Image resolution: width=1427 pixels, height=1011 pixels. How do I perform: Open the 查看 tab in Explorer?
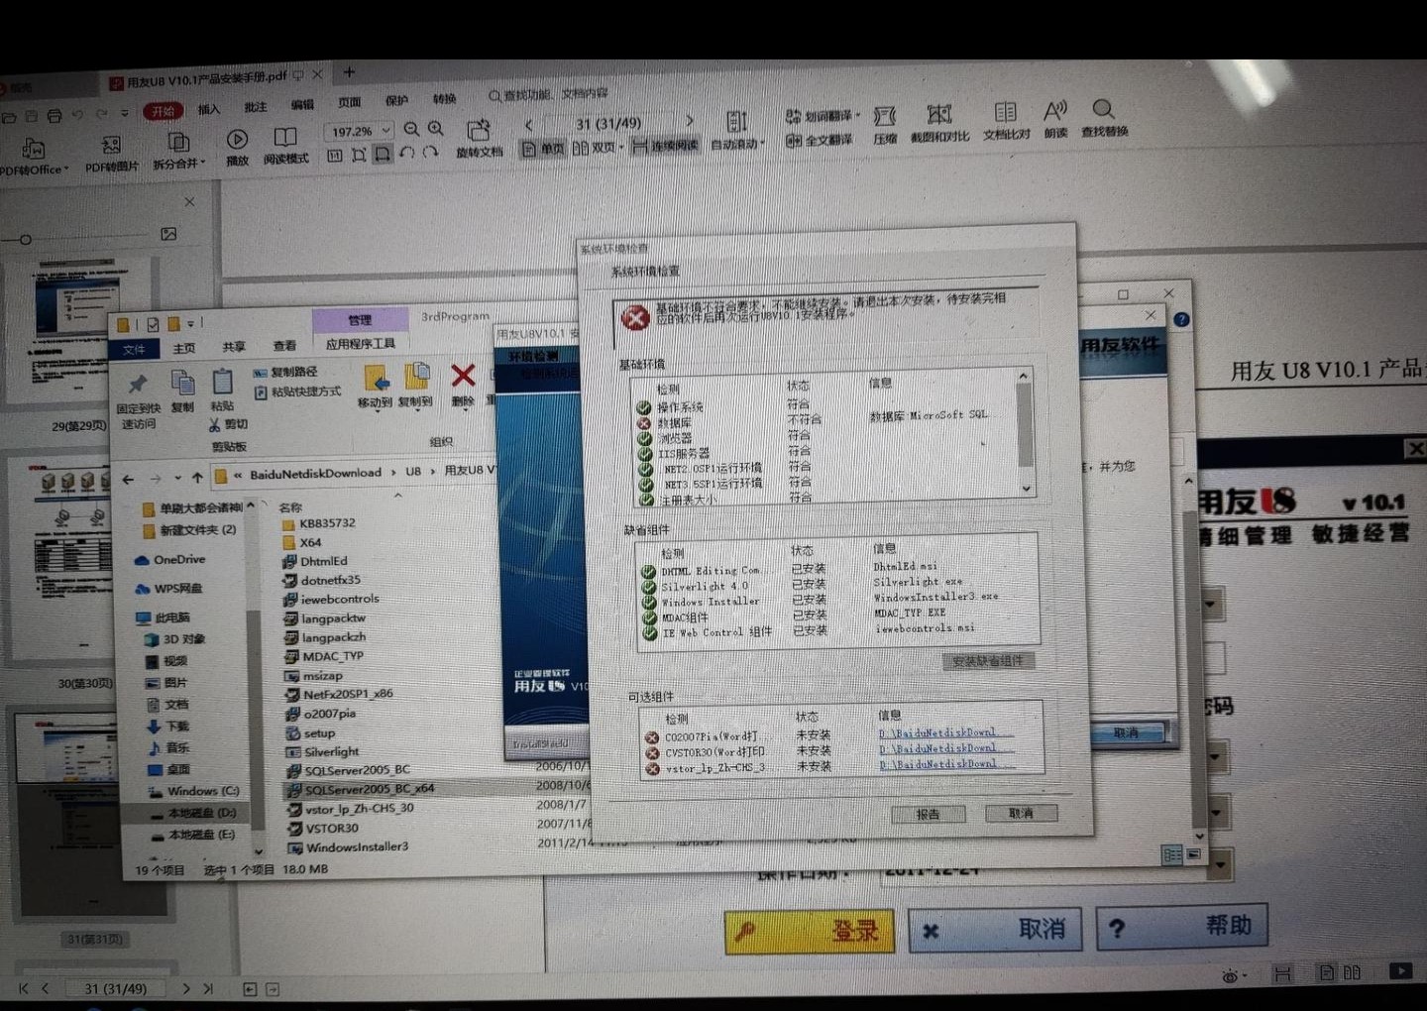[x=284, y=346]
